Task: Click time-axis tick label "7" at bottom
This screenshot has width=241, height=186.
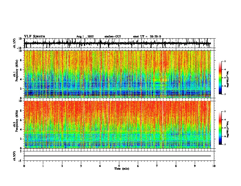Action: click(157, 166)
